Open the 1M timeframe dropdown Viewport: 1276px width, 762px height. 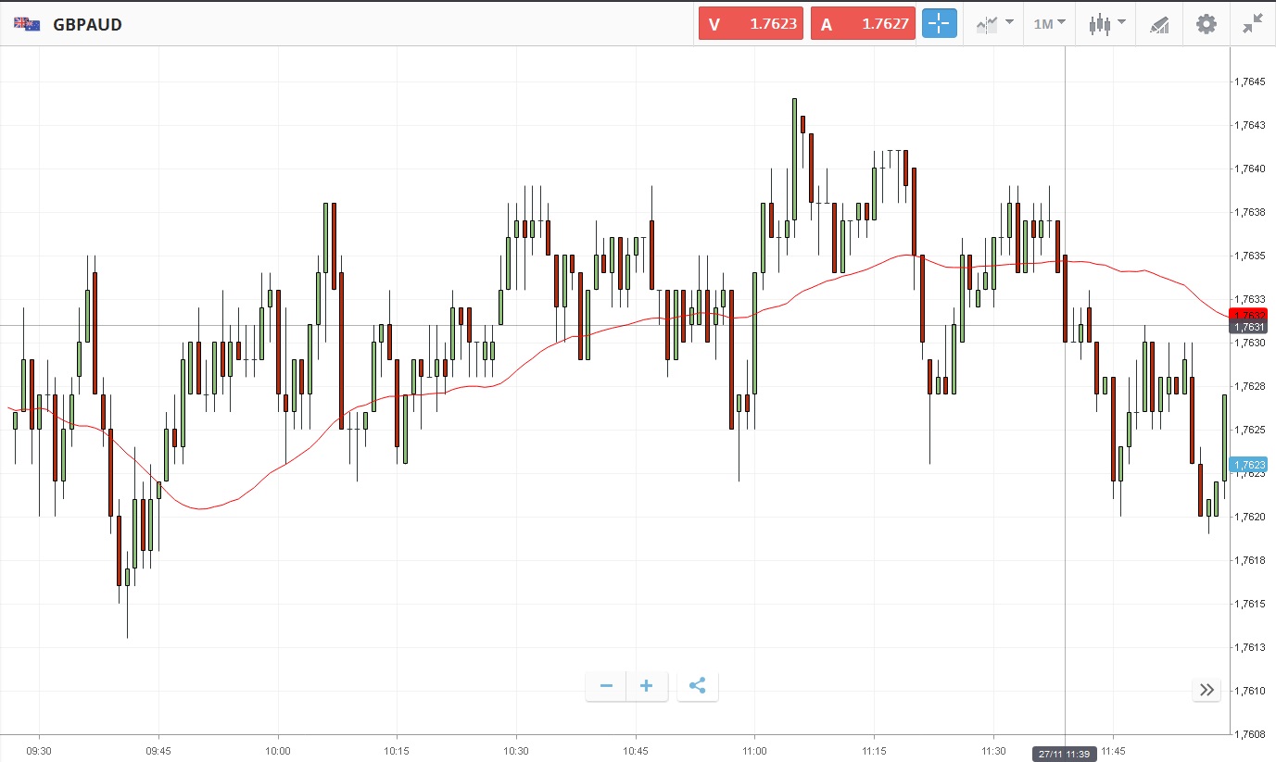(1049, 24)
